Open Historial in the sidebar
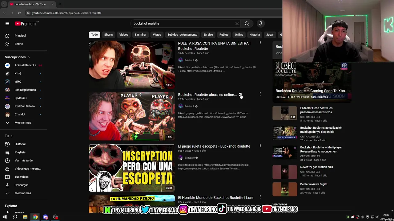The width and height of the screenshot is (394, 221). tap(20, 144)
